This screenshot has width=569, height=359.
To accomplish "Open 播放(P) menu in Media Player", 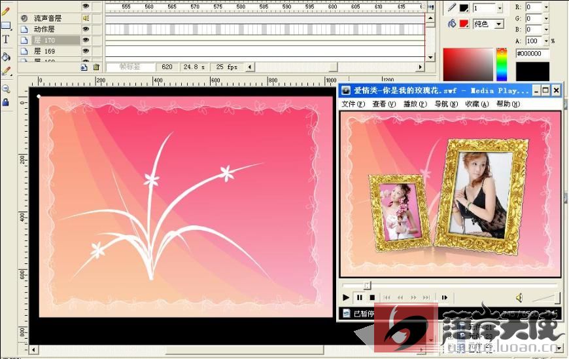I will click(x=415, y=104).
